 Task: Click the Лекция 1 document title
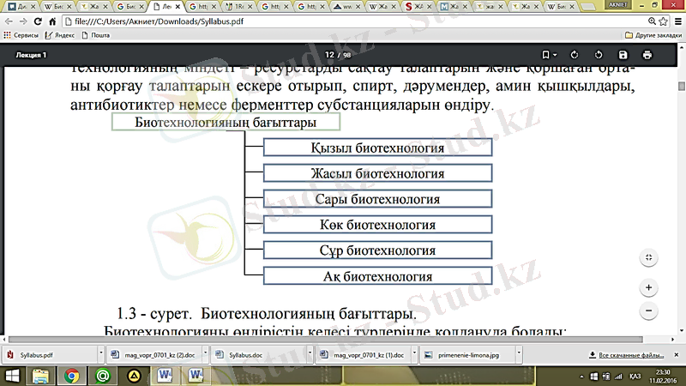31,55
